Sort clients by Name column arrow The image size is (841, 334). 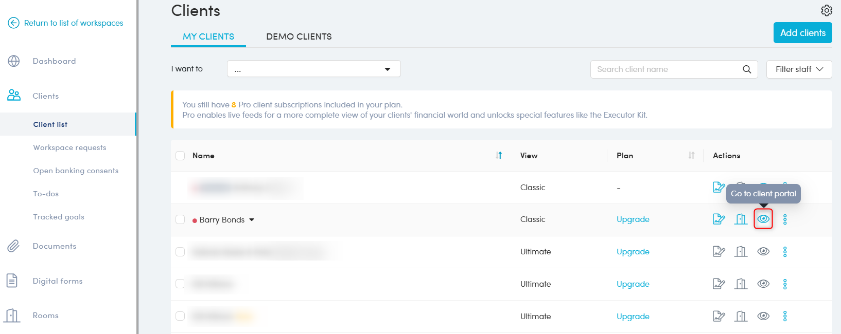pos(499,155)
